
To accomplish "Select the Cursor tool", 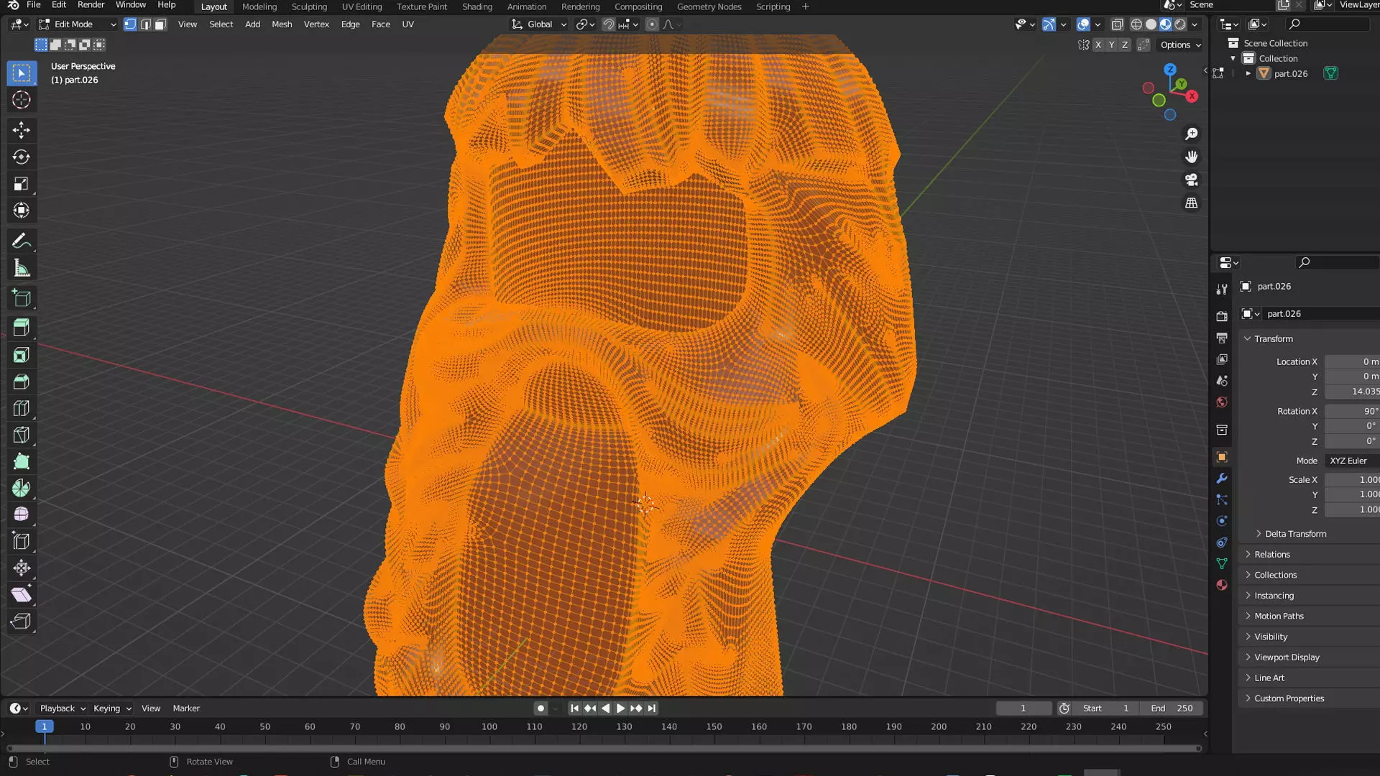I will 21,100.
